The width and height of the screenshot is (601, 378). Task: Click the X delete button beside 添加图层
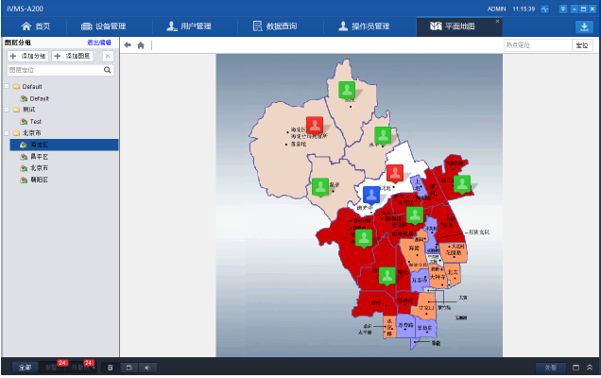(108, 57)
